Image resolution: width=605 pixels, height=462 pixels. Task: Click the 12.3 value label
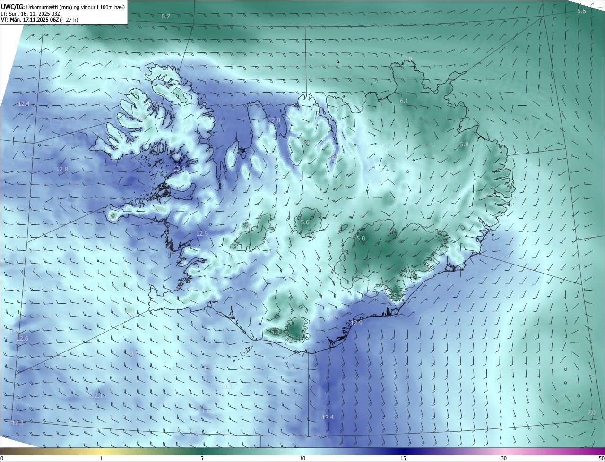click(x=17, y=423)
